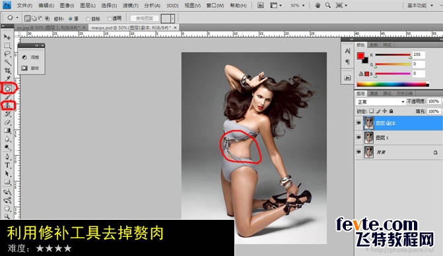
Task: Open Masks panel icon in floating dock
Action: [x=24, y=68]
